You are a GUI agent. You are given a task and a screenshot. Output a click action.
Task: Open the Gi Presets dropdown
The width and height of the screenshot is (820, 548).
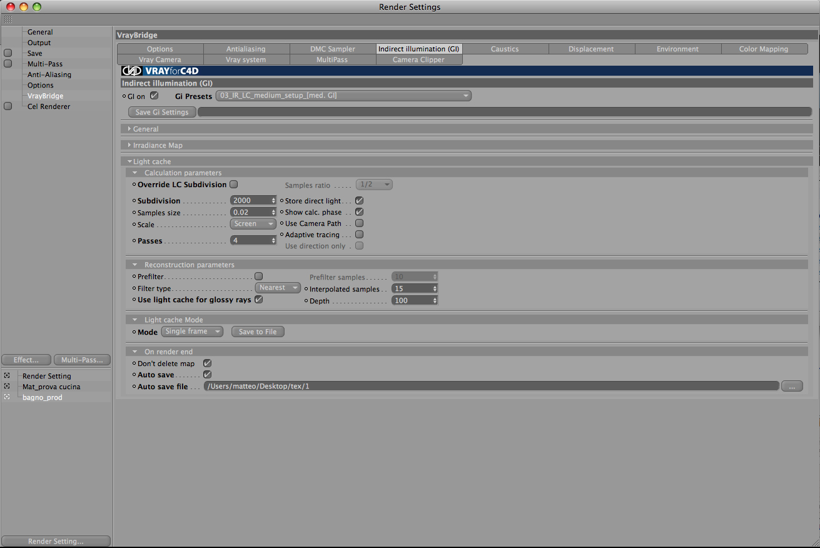tap(343, 96)
